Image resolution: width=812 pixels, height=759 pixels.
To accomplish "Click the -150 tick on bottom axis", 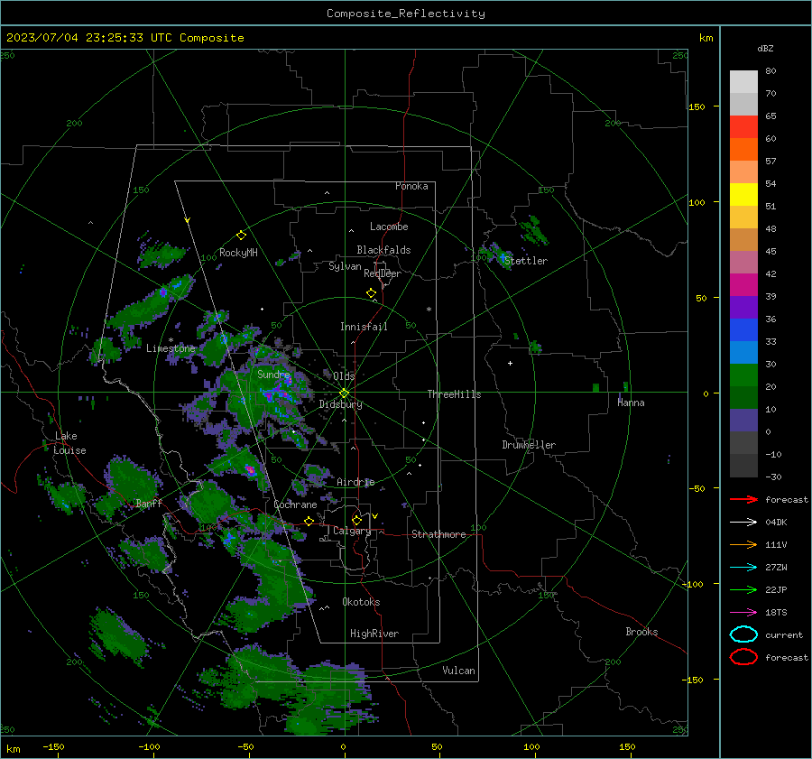I will pyautogui.click(x=53, y=746).
